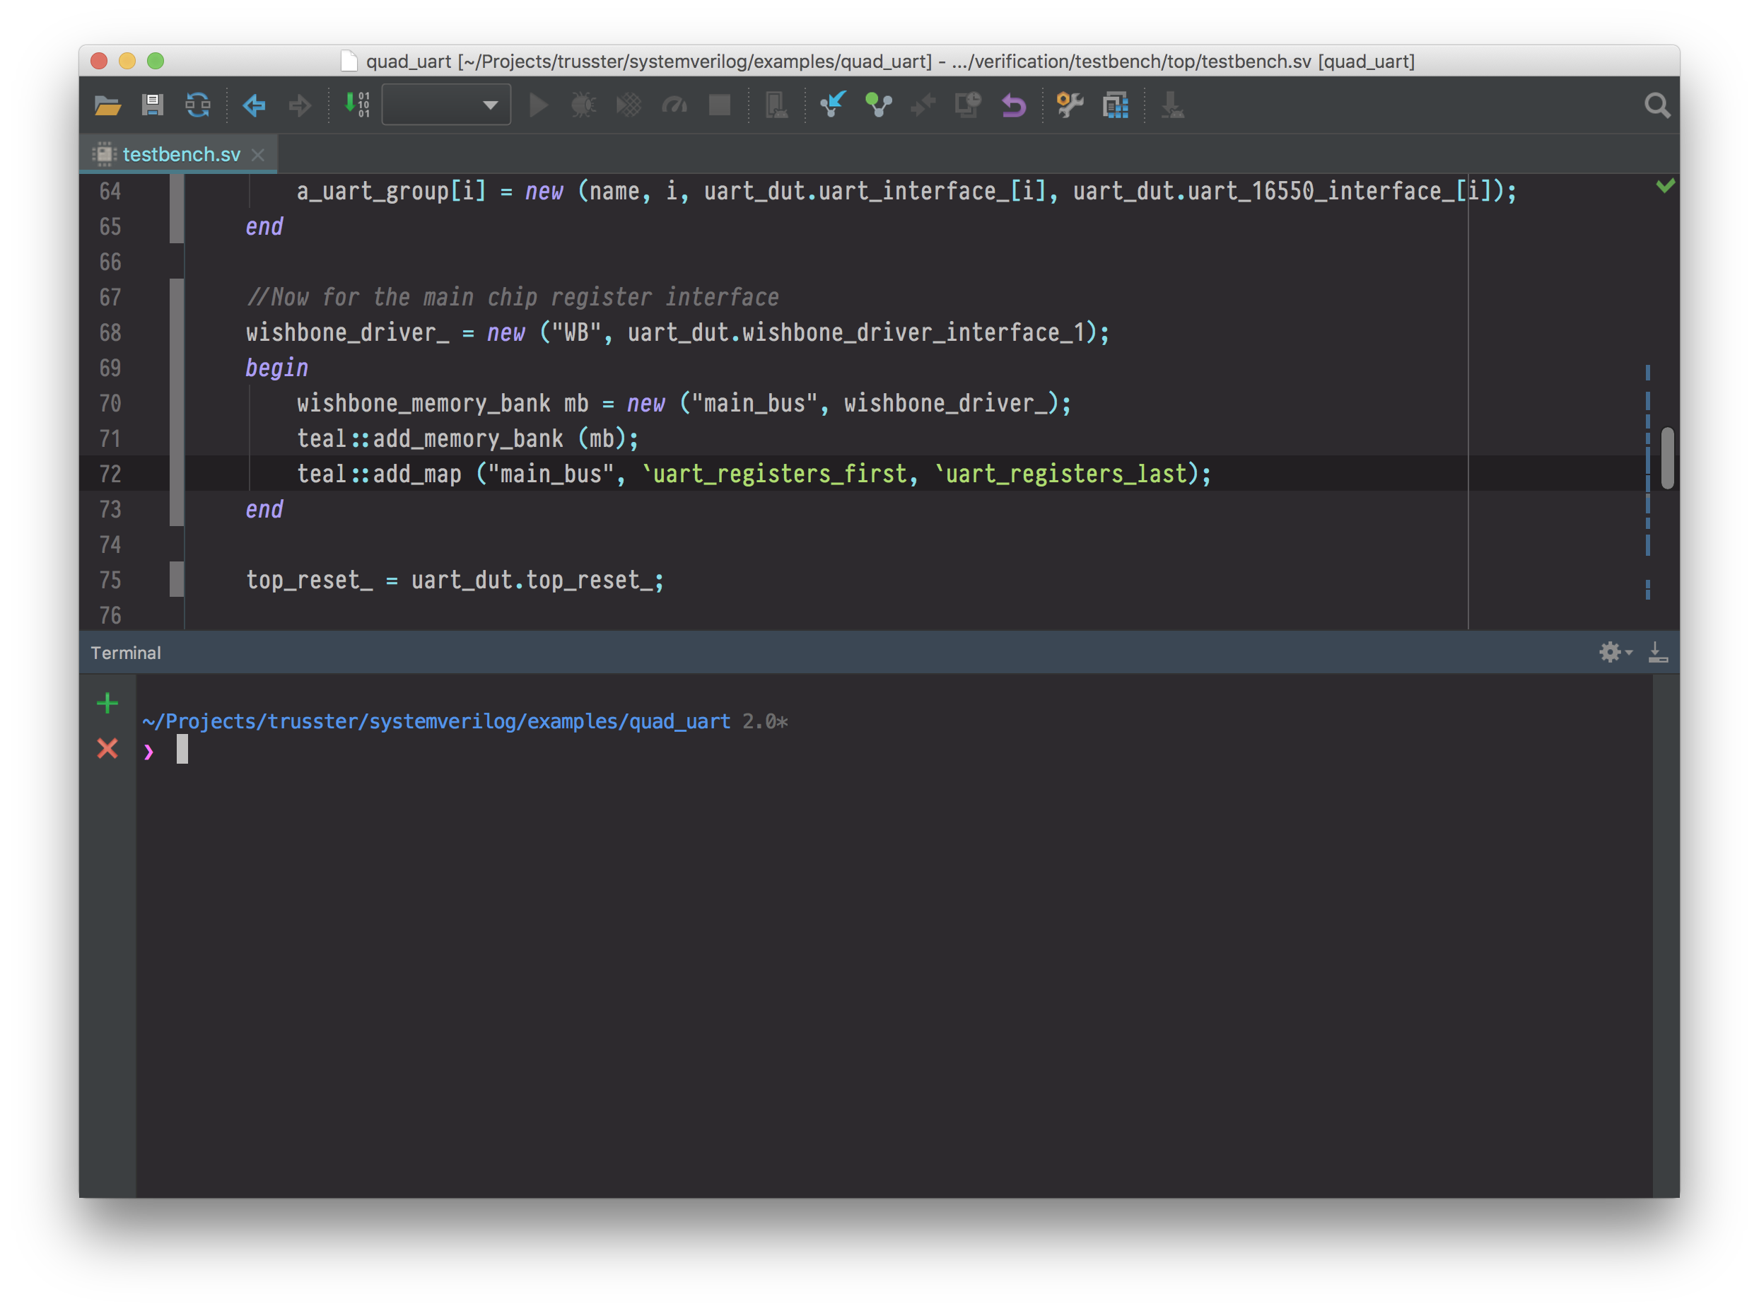
Task: Hide the Terminal panel with the download-arrow icon
Action: pyautogui.click(x=1657, y=653)
